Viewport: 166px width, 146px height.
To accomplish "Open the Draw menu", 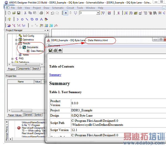I will click(46, 8).
